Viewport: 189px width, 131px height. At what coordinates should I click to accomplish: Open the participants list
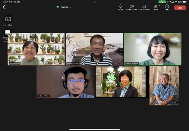tap(156, 7)
